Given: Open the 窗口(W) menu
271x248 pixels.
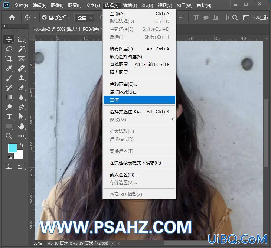Looking at the screenshot, I should (x=185, y=6).
